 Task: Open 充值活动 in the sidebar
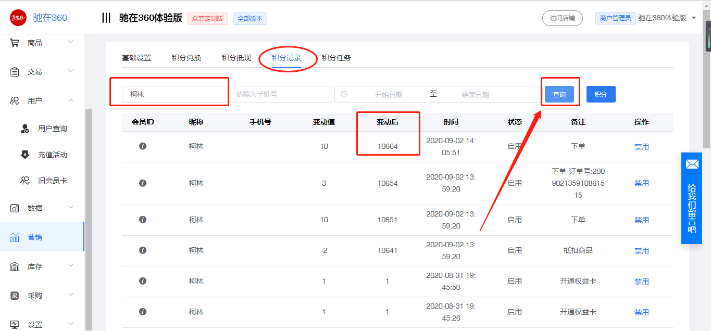pyautogui.click(x=53, y=155)
